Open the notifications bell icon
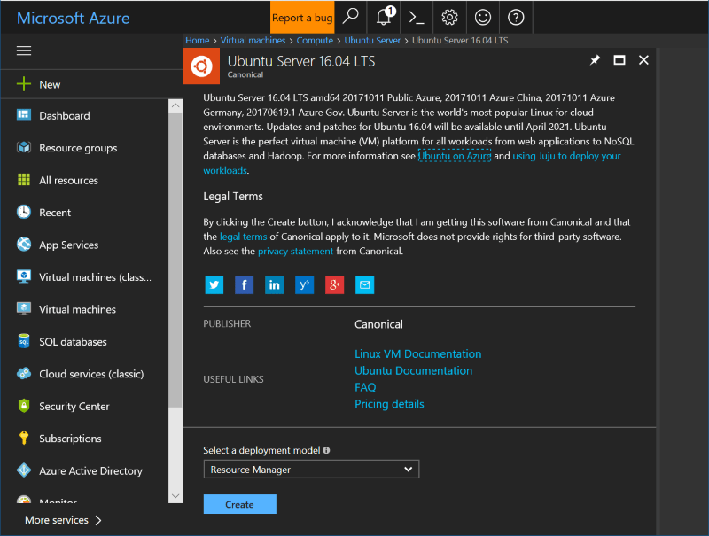Screen dimensions: 709x536 point(384,18)
